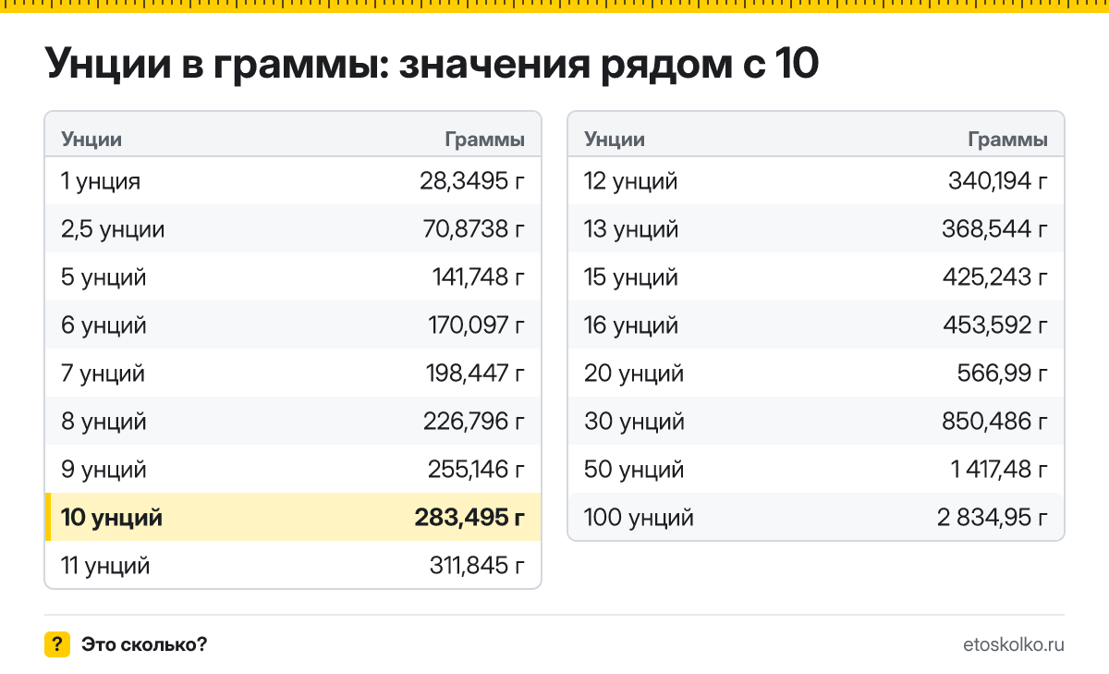This screenshot has height=674, width=1109.
Task: Click the '226,796 г' value
Action: click(x=476, y=422)
